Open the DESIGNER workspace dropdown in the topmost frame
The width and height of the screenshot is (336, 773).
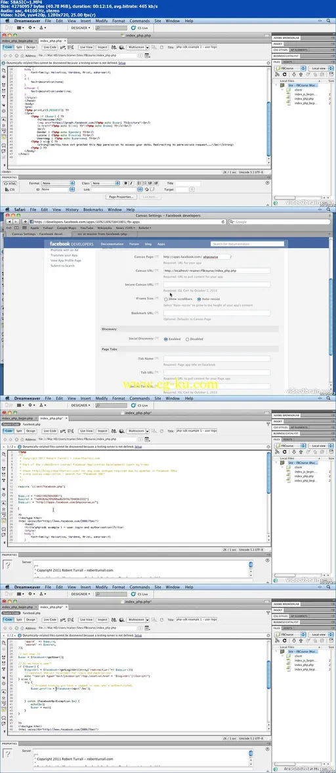point(81,28)
